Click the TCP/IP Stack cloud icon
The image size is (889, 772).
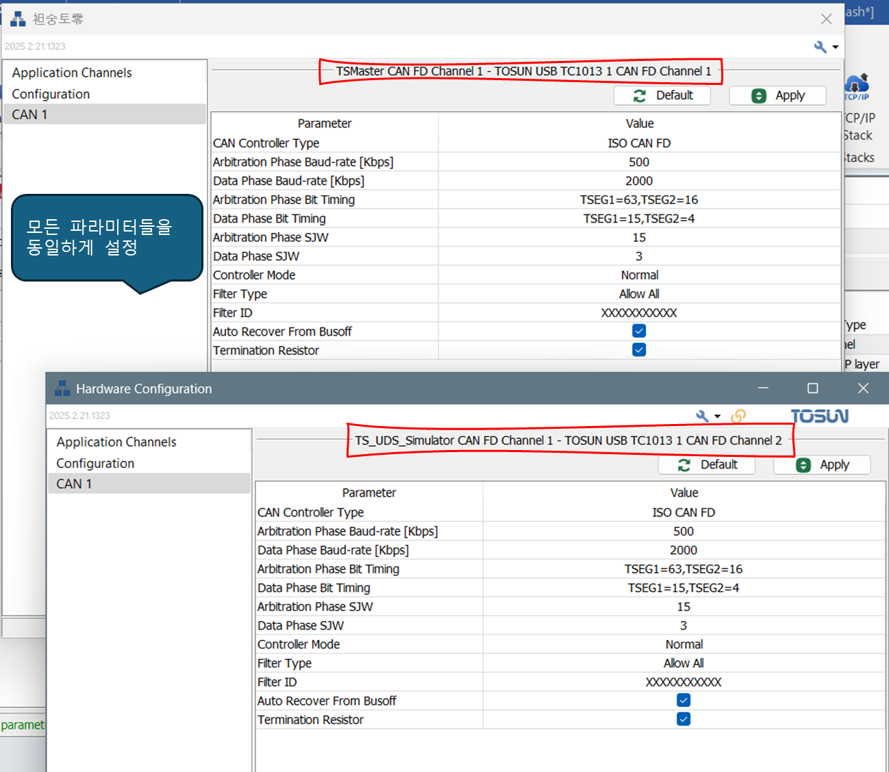pos(857,86)
